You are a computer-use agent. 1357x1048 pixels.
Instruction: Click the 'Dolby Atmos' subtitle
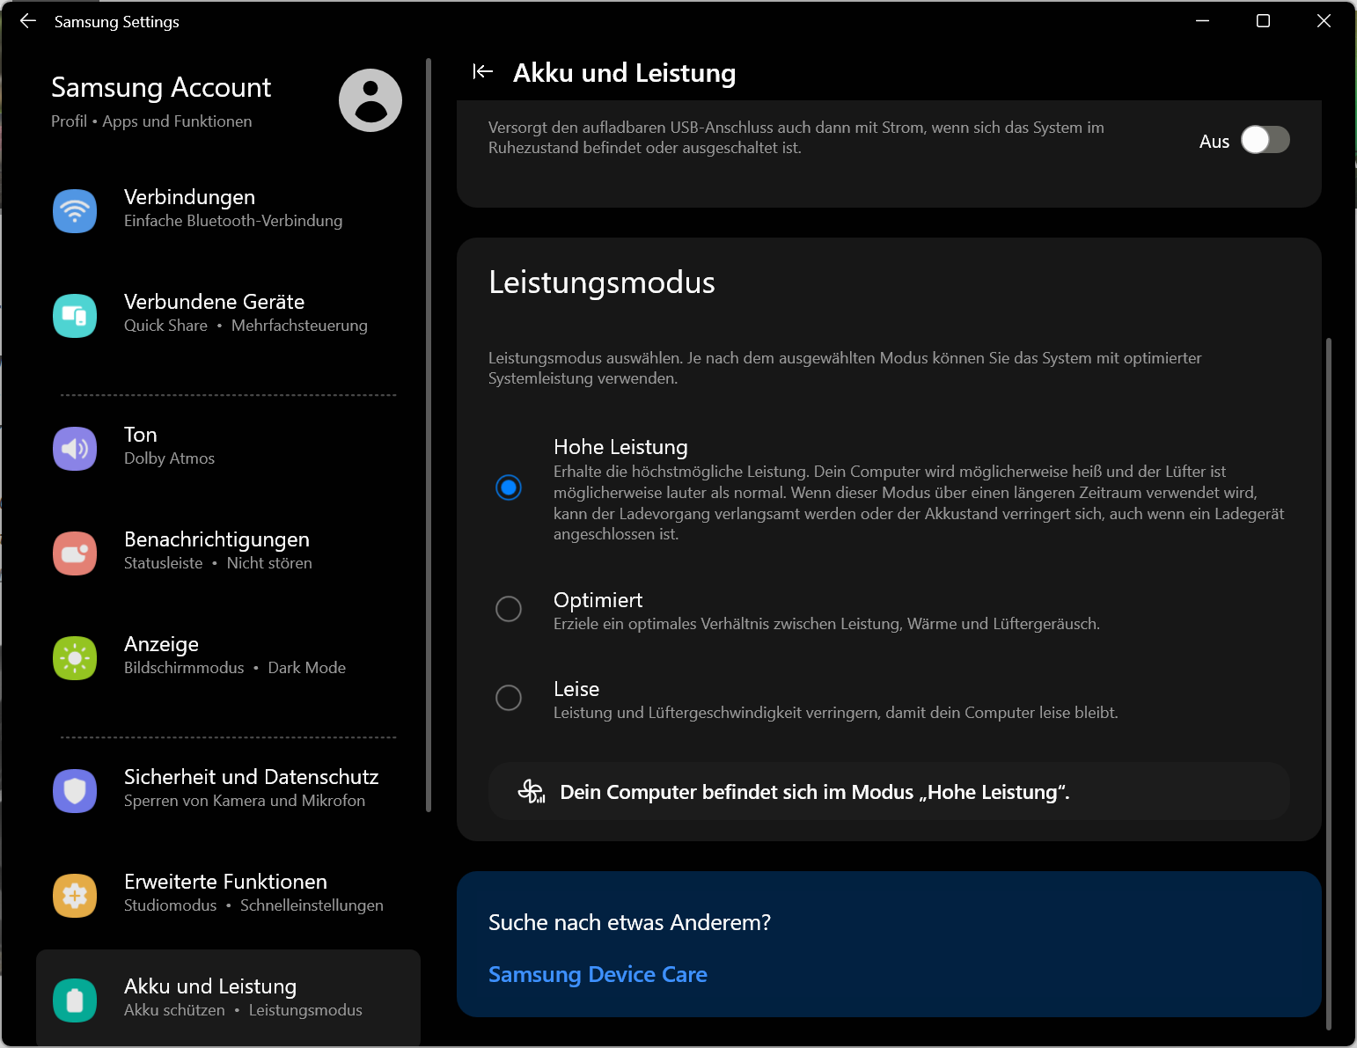coord(169,458)
